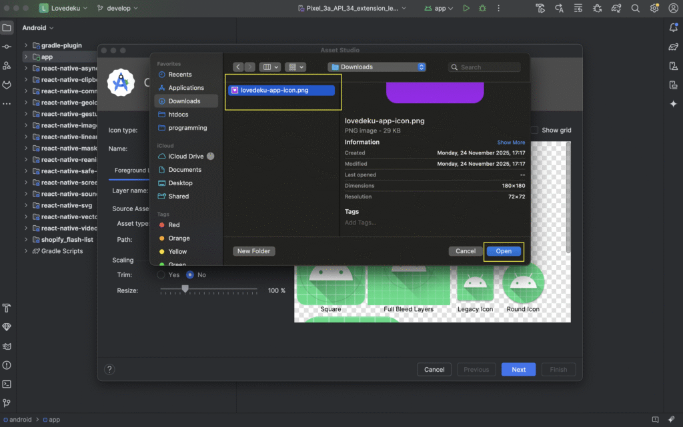Click Show More in file information
Screen dimensions: 683x427
coord(511,143)
